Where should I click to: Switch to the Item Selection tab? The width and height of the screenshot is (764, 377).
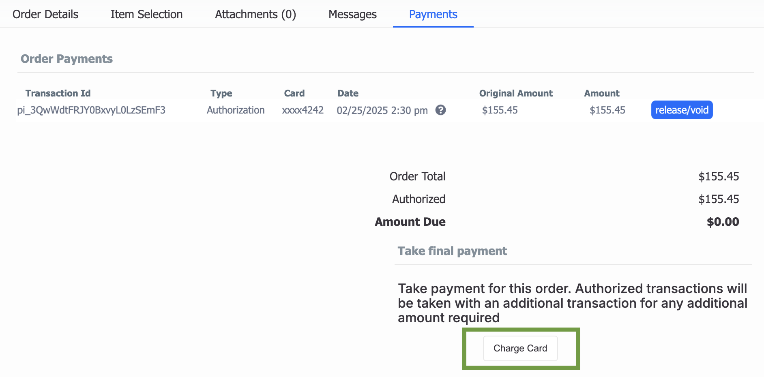pos(146,14)
